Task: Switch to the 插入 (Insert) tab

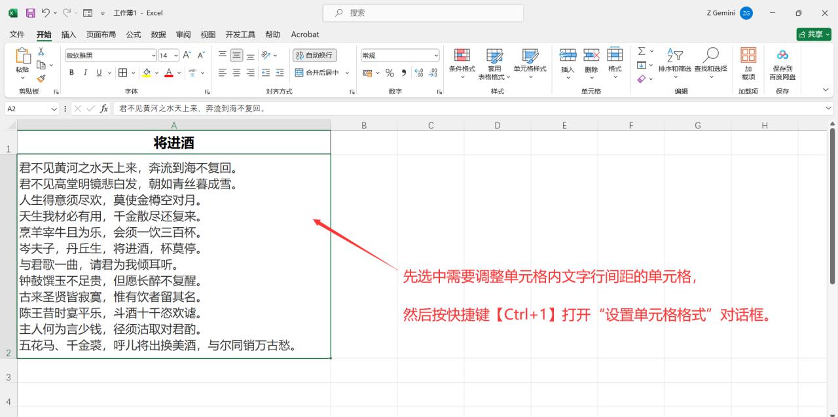Action: pyautogui.click(x=69, y=35)
